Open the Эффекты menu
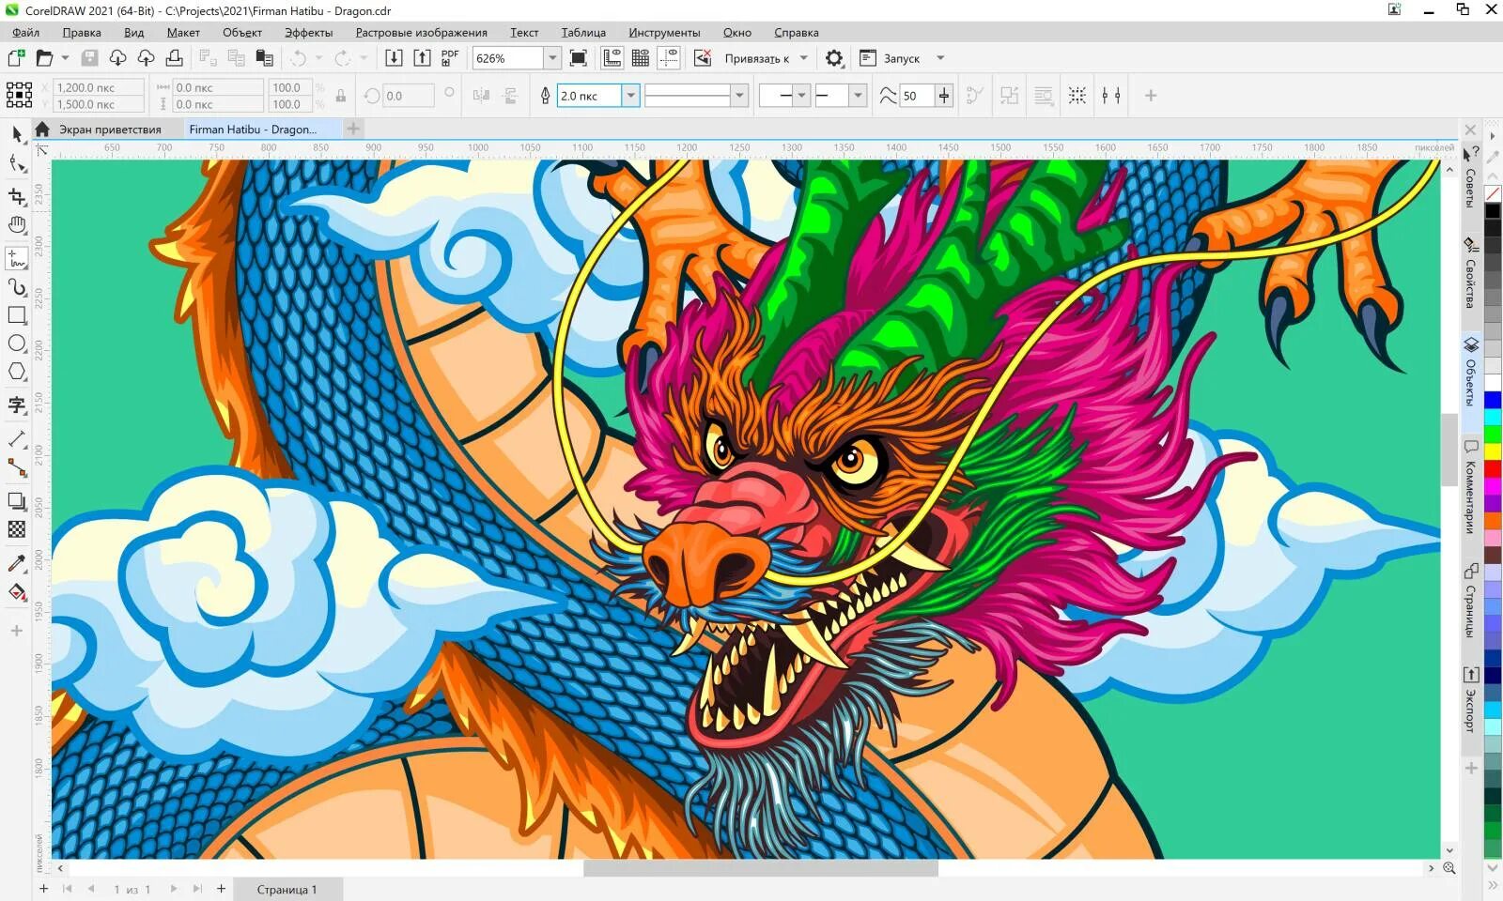This screenshot has height=901, width=1503. pyautogui.click(x=309, y=32)
